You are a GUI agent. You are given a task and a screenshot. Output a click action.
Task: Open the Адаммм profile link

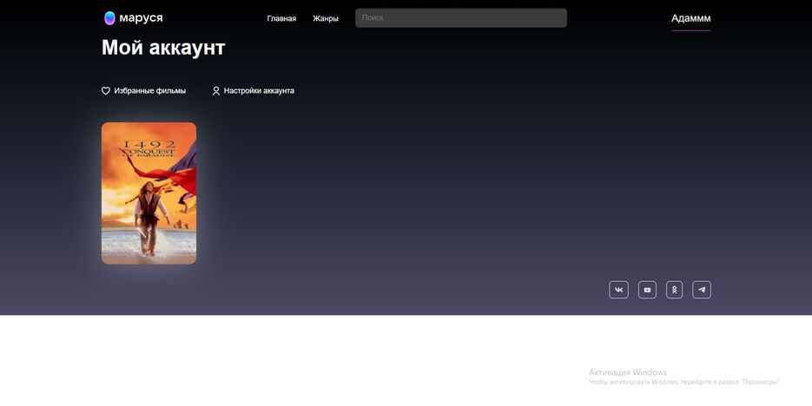click(x=690, y=18)
